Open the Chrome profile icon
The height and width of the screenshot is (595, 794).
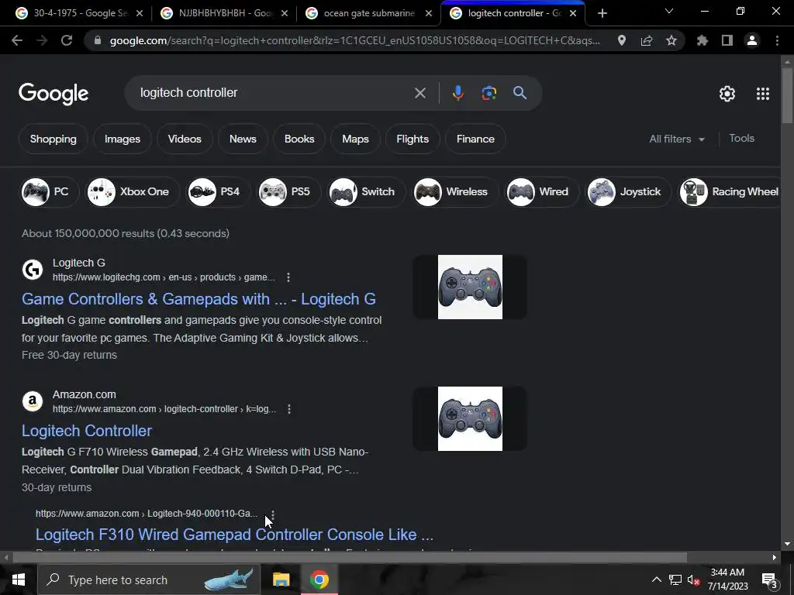[x=751, y=40]
